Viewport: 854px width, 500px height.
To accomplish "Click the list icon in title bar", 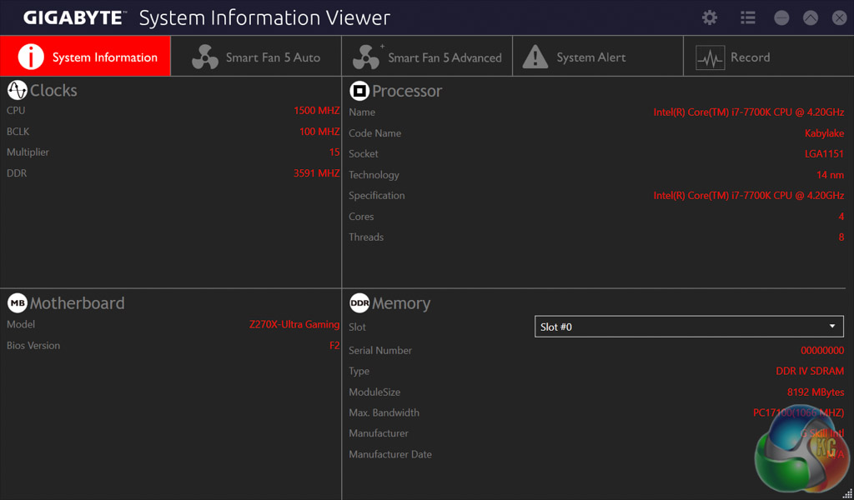I will pos(747,17).
